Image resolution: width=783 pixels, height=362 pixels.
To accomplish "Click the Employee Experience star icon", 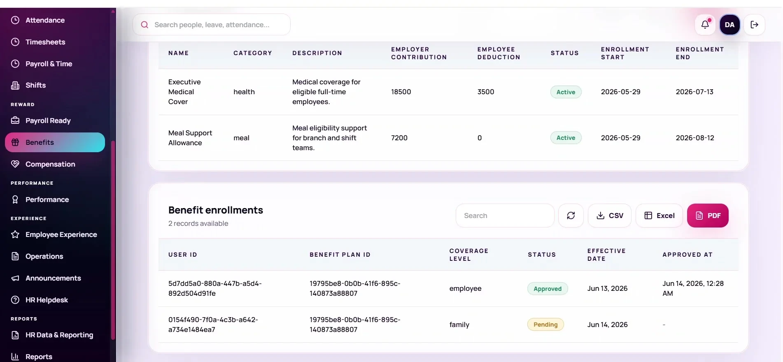I will 15,234.
